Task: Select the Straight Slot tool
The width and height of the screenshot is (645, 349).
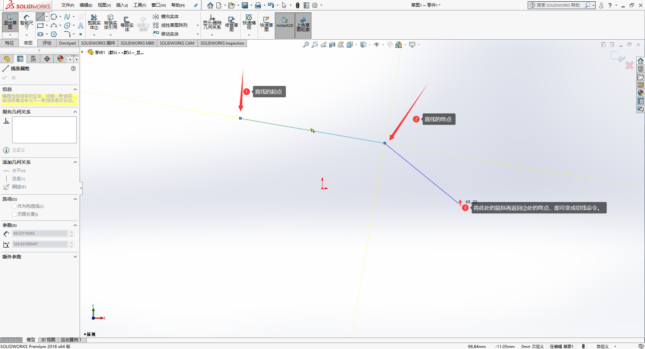Action: pos(40,34)
